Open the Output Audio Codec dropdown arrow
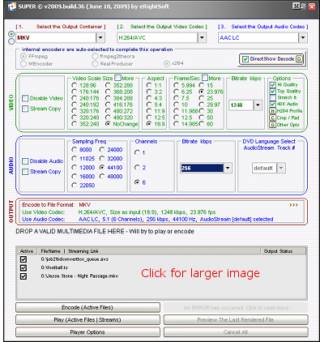 pos(303,38)
